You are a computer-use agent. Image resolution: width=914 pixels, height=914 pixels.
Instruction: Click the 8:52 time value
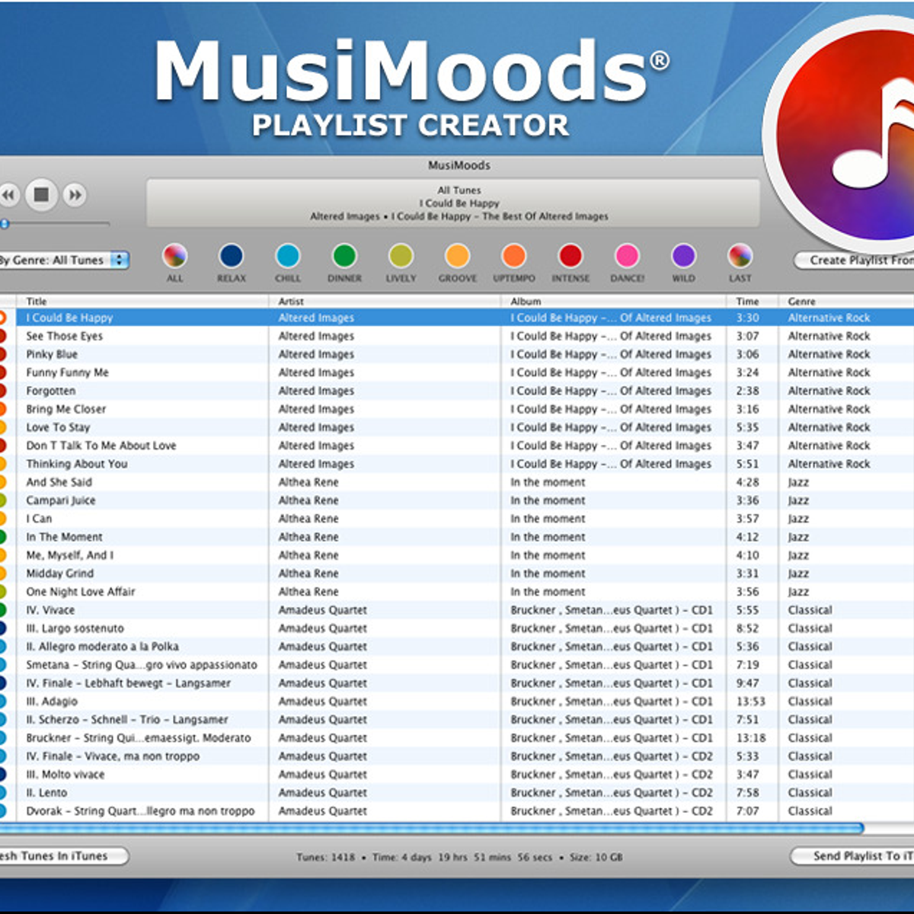point(747,628)
